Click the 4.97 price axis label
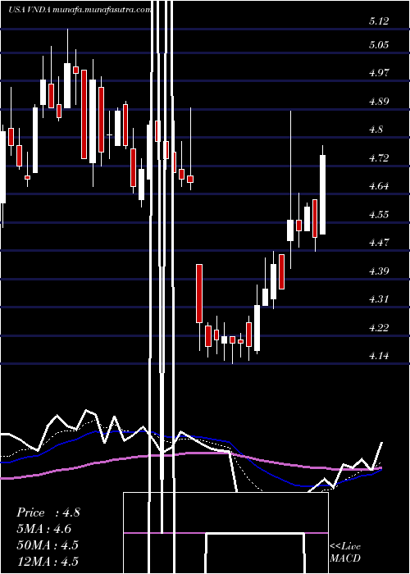 pyautogui.click(x=379, y=73)
